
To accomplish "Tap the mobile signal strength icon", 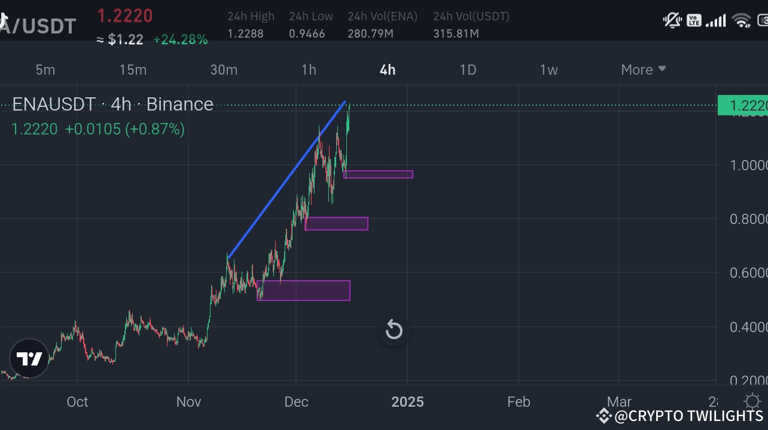I will click(x=716, y=20).
